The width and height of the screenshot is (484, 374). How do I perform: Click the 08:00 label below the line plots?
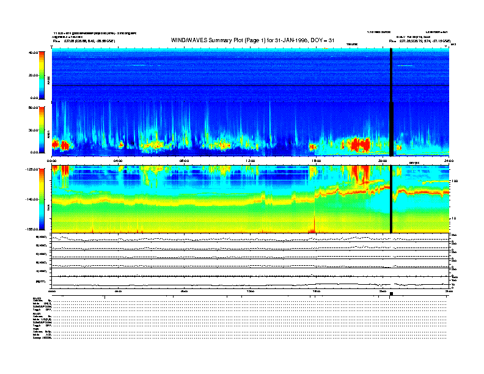coord(184,291)
